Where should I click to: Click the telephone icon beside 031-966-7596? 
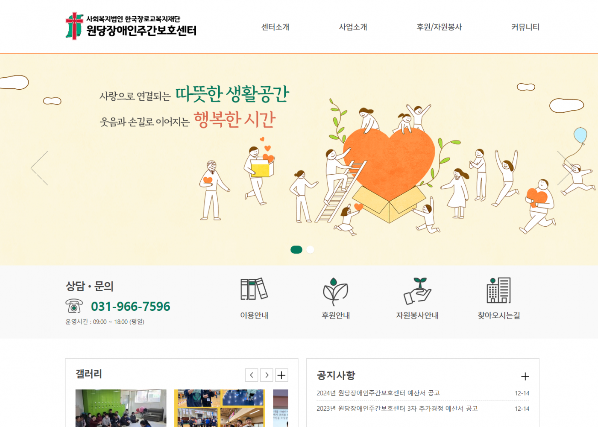(x=74, y=306)
